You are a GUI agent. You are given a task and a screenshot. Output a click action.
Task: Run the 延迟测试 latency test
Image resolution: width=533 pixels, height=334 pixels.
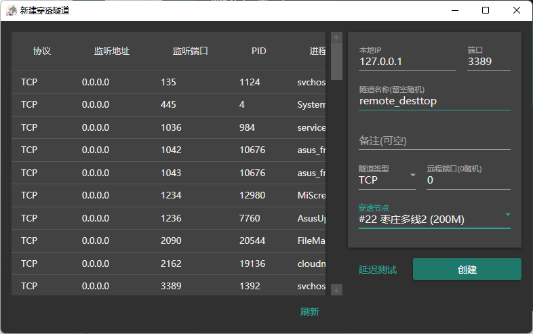[378, 270]
